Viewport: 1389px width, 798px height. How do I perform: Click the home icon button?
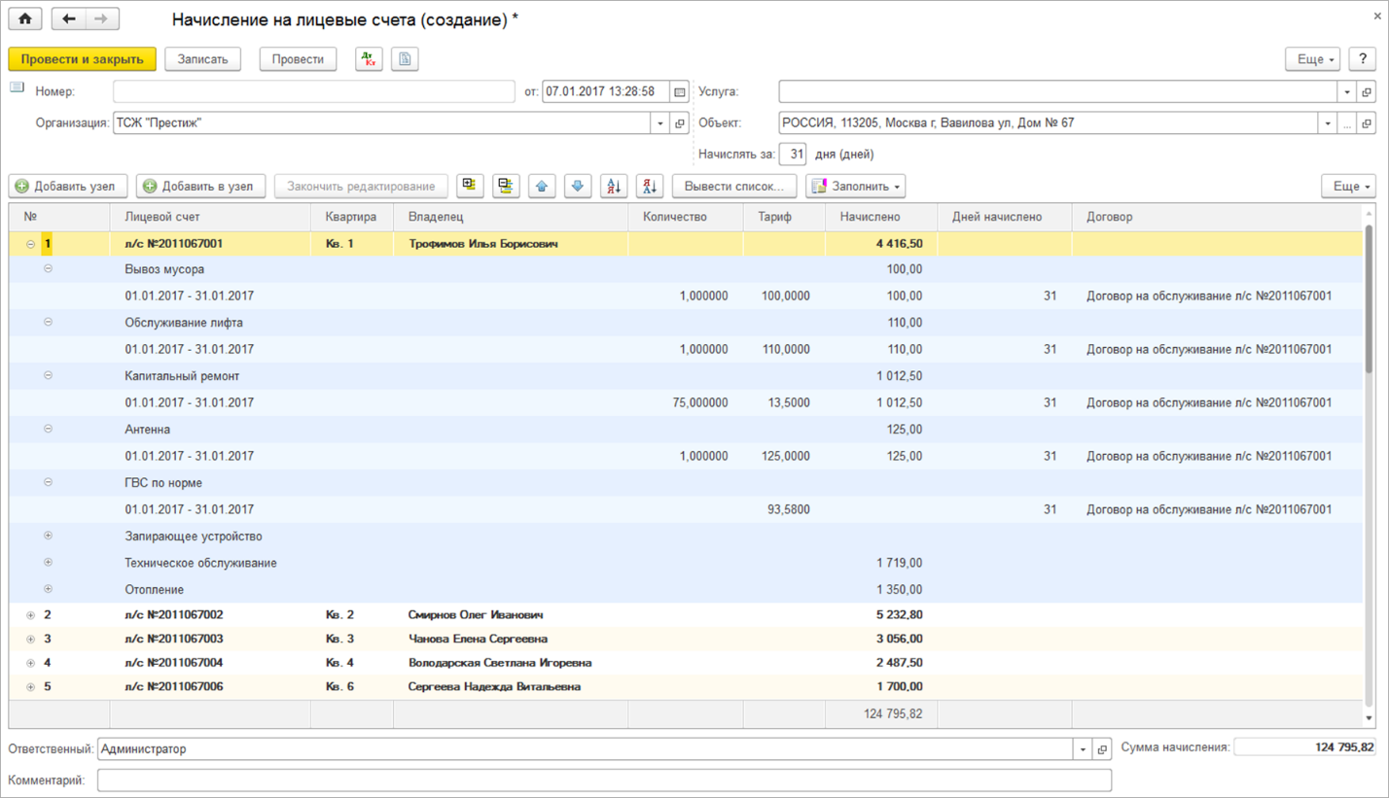tap(25, 19)
